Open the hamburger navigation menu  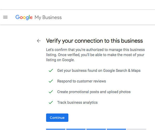coord(5,17)
